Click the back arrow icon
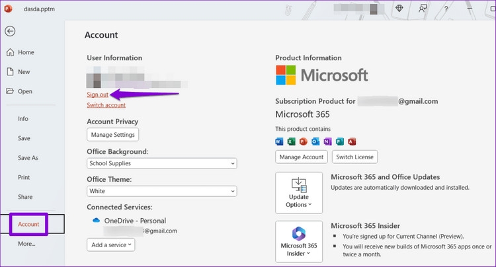The height and width of the screenshot is (267, 496). pyautogui.click(x=10, y=31)
